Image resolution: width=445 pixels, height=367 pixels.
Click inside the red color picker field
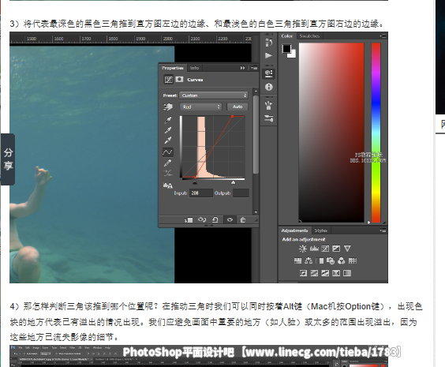coord(331,133)
